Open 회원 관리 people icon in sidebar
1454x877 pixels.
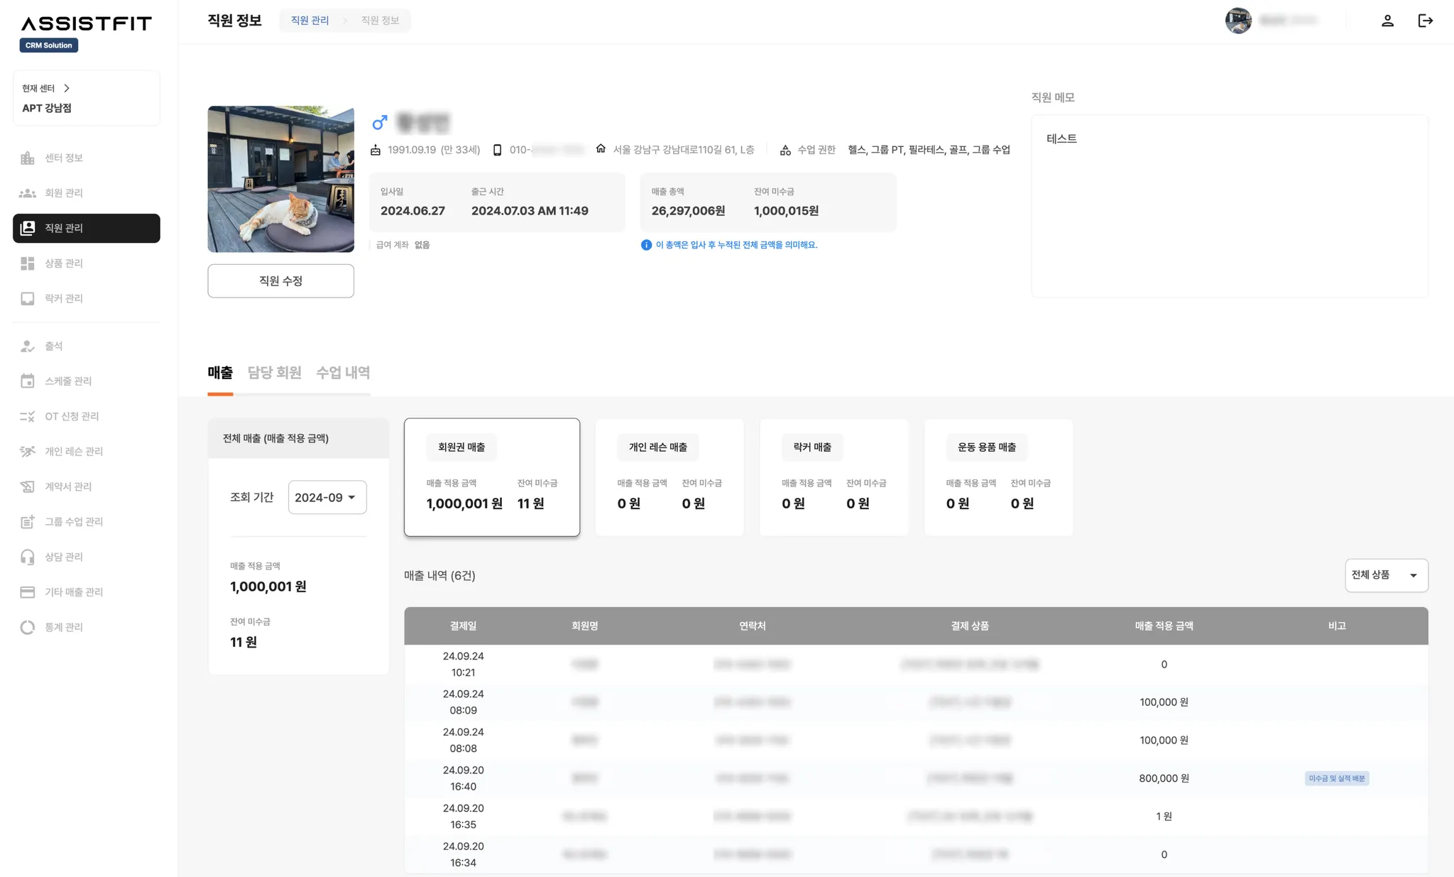click(x=28, y=193)
